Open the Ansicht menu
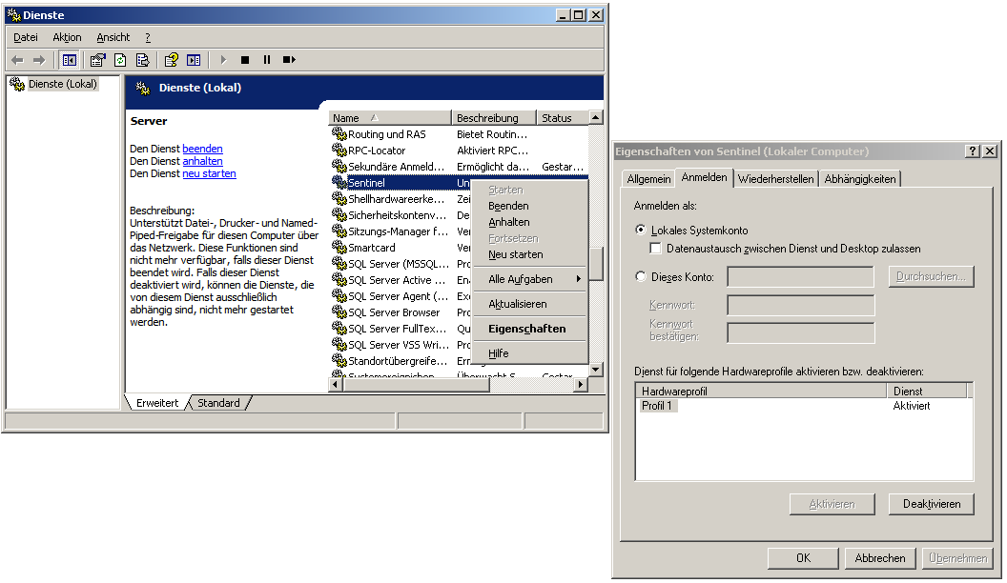 [113, 37]
